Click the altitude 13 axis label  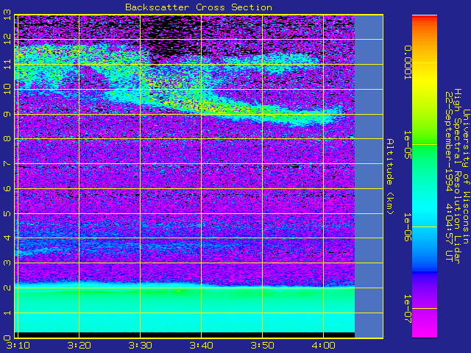[x=7, y=15]
